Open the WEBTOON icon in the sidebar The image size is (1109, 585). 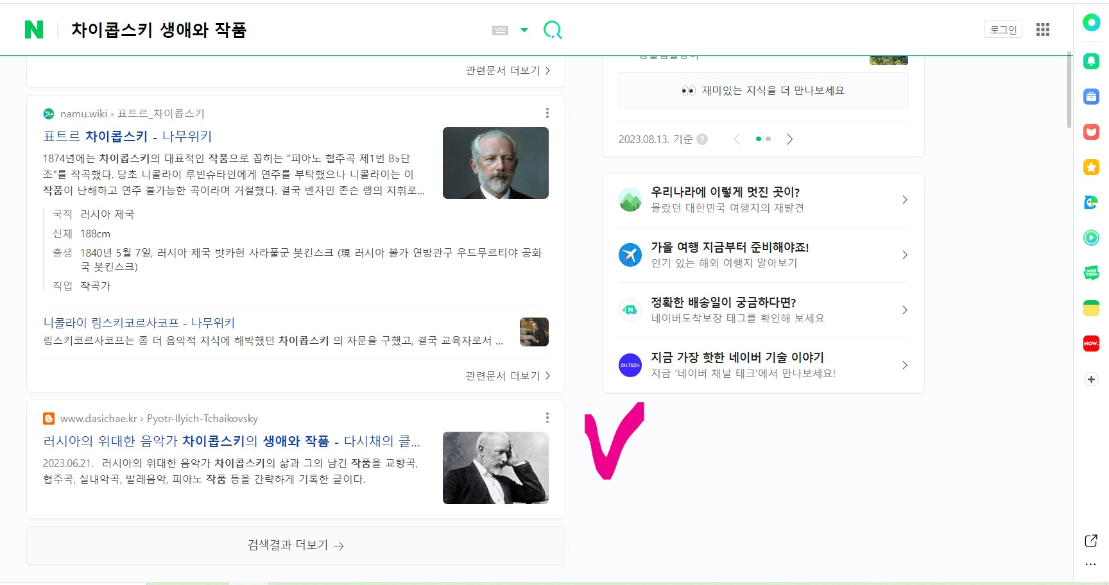tap(1091, 272)
